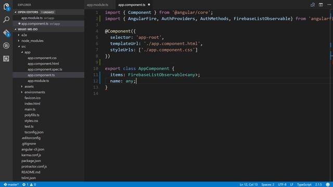Collapse the src folder
The image size is (333, 187).
pyautogui.click(x=23, y=46)
